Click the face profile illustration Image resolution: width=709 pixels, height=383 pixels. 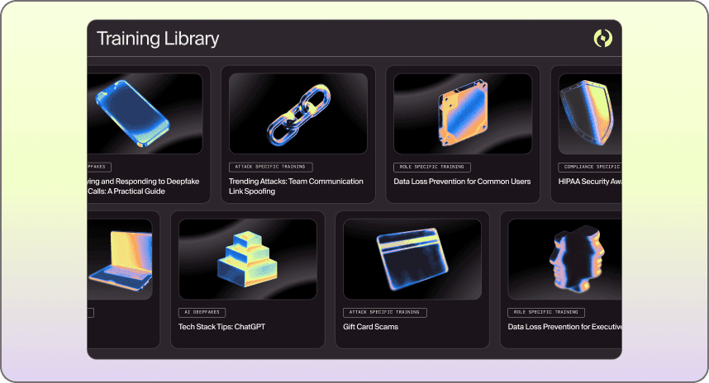[570, 258]
